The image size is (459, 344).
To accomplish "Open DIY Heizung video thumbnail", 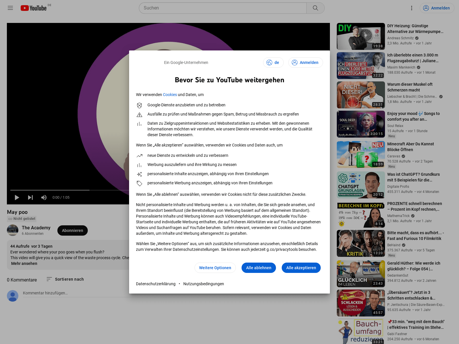I will (x=361, y=36).
